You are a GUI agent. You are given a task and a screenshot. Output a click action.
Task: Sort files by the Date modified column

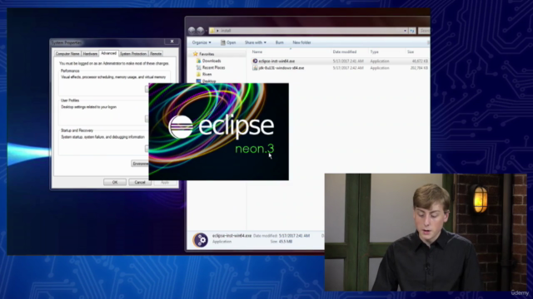point(345,51)
